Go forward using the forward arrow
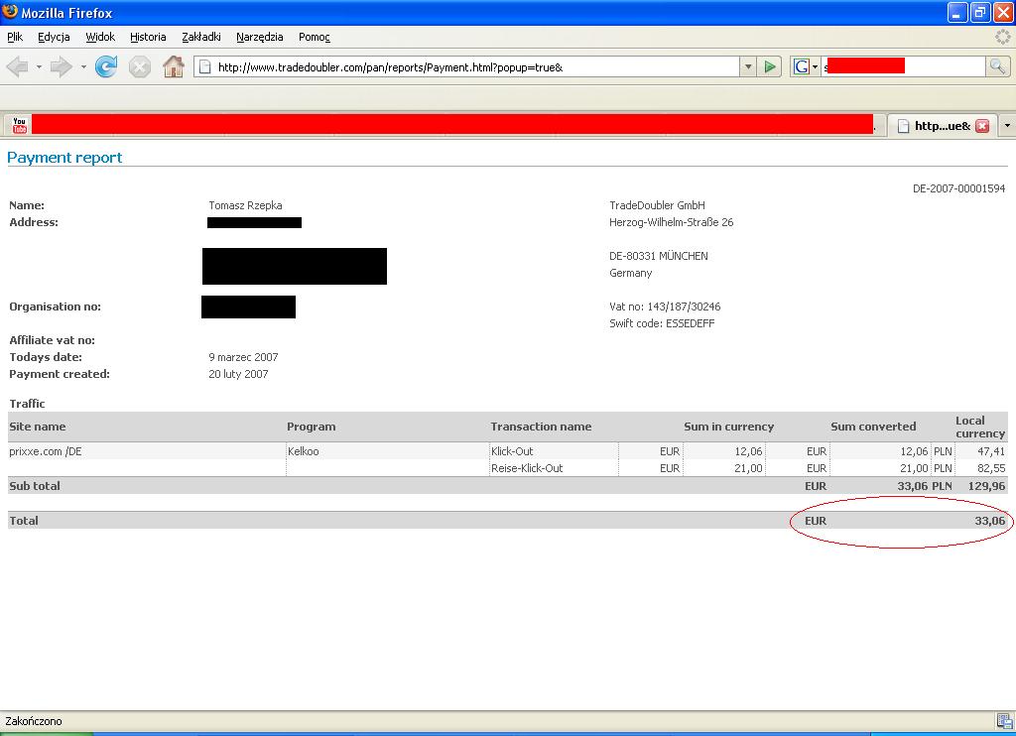This screenshot has height=736, width=1016. tap(61, 66)
